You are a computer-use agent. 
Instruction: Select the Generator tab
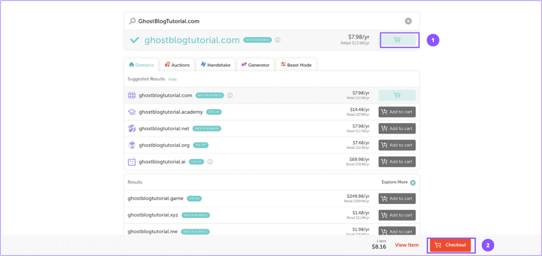255,64
